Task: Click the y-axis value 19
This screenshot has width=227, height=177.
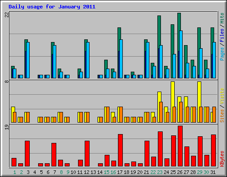Action: point(7,127)
